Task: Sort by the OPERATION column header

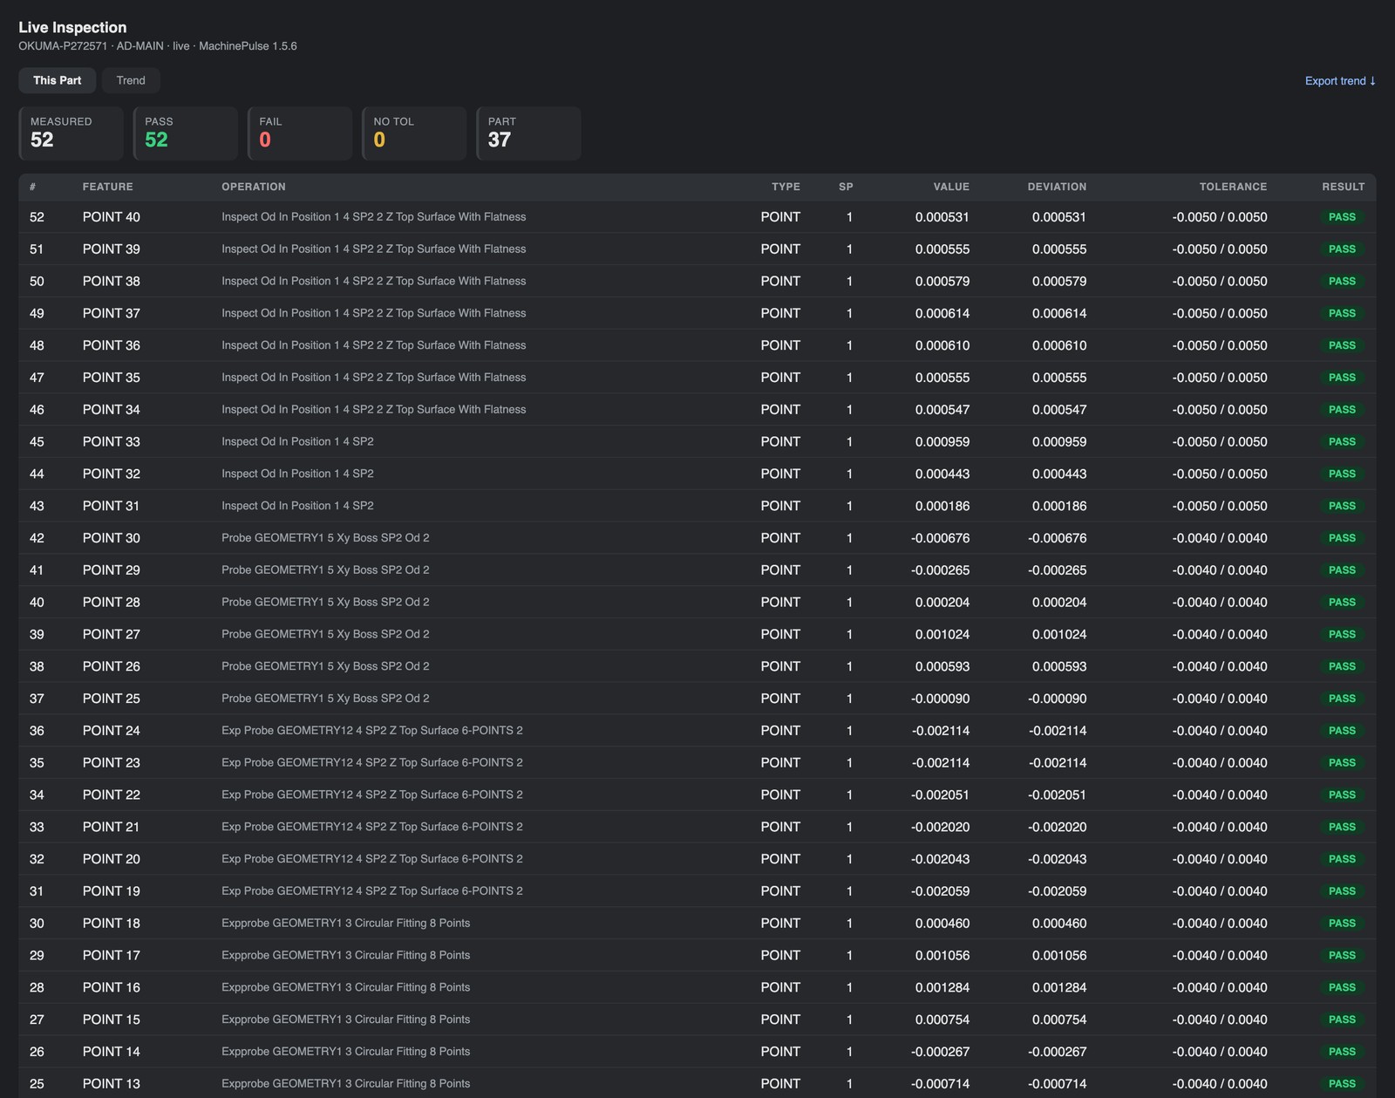Action: pos(254,187)
